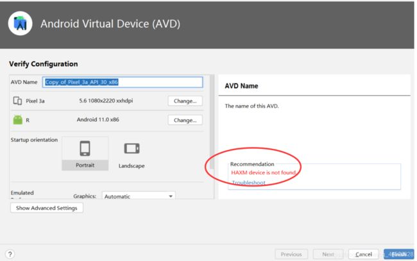The image size is (417, 261).
Task: Click the Cancel button
Action: pos(364,255)
